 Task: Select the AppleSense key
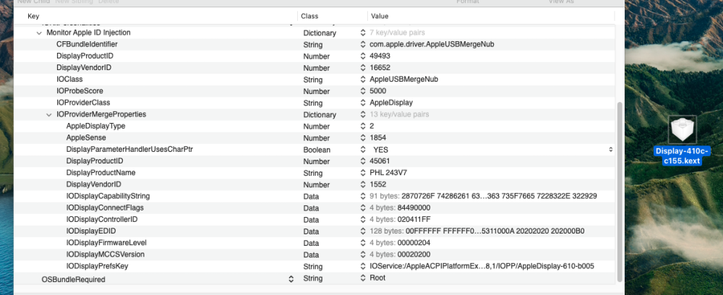[x=86, y=137]
